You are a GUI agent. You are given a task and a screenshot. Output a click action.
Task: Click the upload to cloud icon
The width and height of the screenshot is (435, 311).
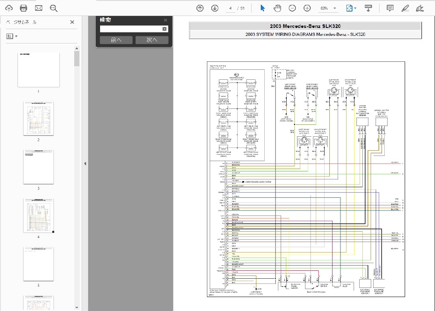9,8
